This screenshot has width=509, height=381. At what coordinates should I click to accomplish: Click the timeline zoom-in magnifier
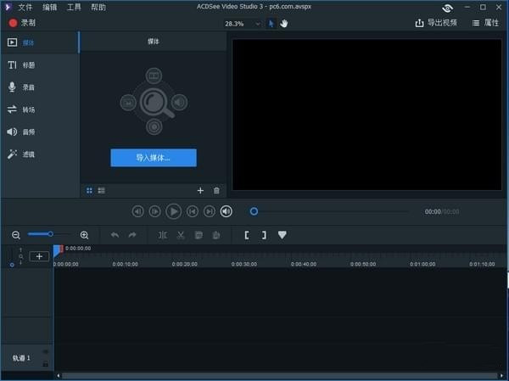(84, 235)
